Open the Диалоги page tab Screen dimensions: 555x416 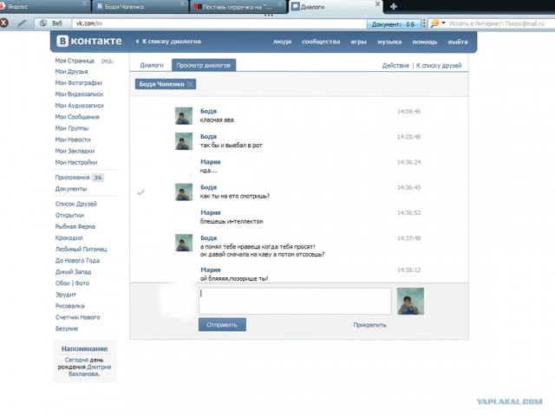click(152, 65)
